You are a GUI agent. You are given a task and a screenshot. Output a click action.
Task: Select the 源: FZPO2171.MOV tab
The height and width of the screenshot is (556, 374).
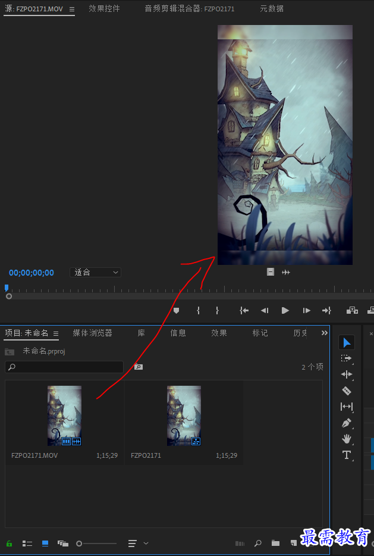[34, 9]
